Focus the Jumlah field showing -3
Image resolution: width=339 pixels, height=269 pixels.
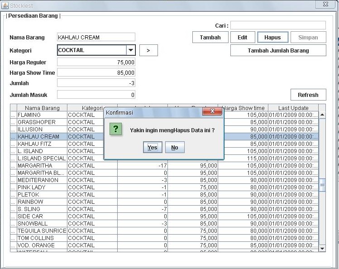(96, 83)
